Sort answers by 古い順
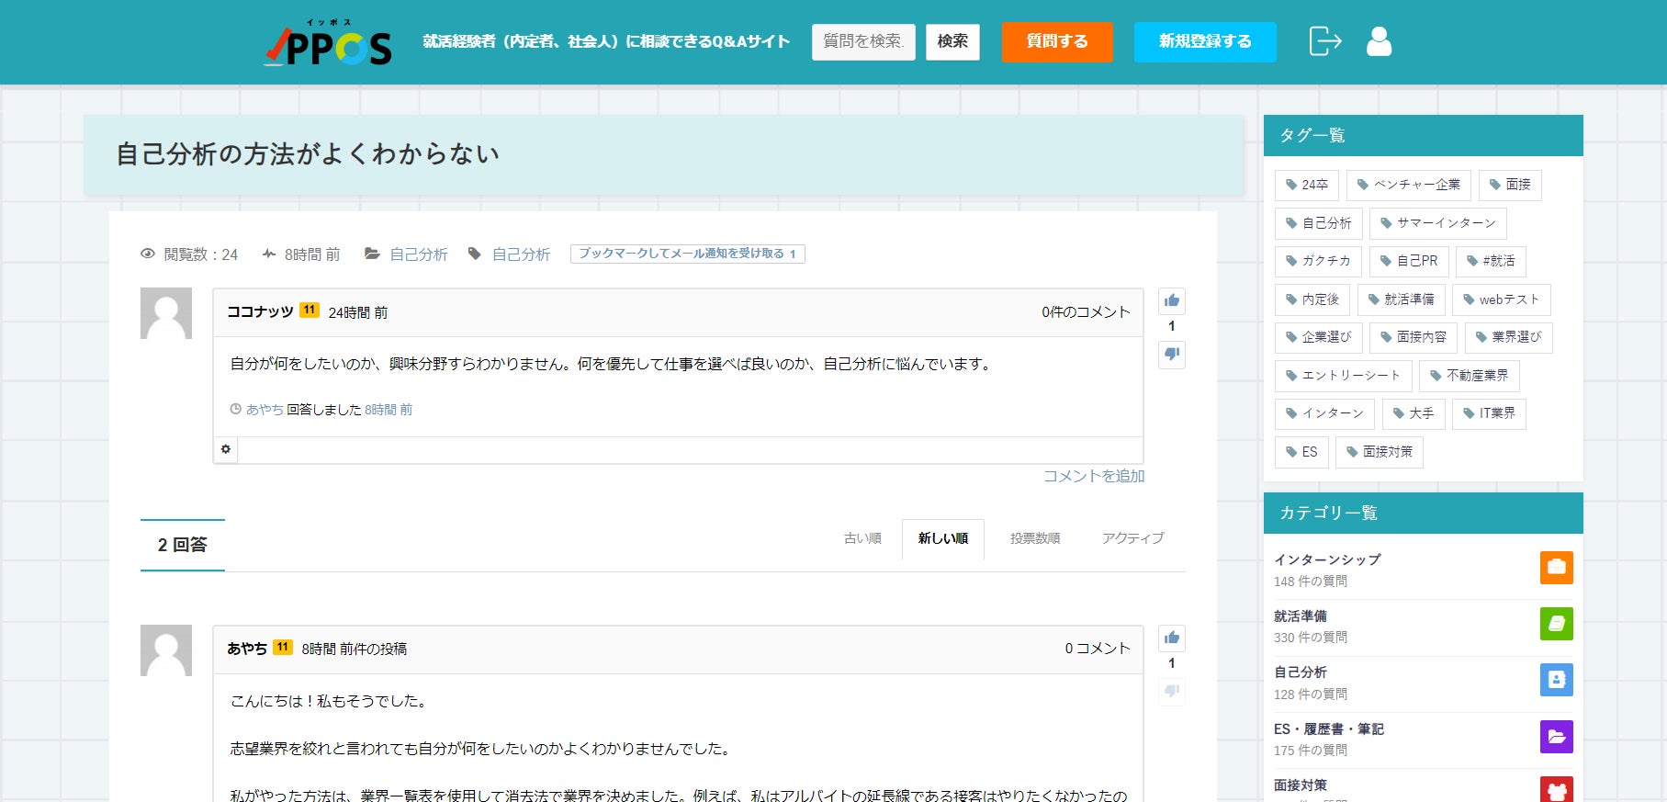Viewport: 1667px width, 802px height. [x=862, y=538]
